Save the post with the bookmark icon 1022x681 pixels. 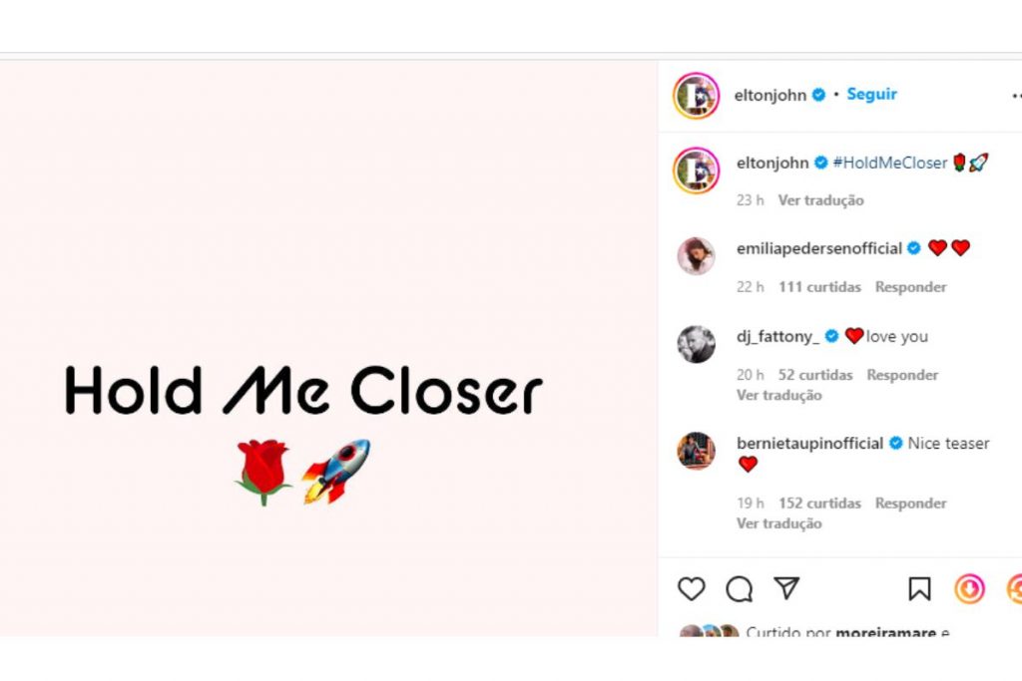(x=919, y=589)
